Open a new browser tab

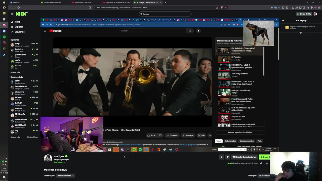click(165, 3)
